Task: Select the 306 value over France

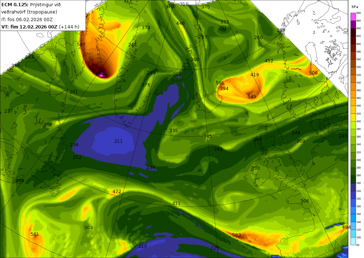Action: pos(305,201)
